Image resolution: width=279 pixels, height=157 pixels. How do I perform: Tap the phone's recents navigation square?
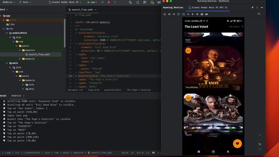199,151
